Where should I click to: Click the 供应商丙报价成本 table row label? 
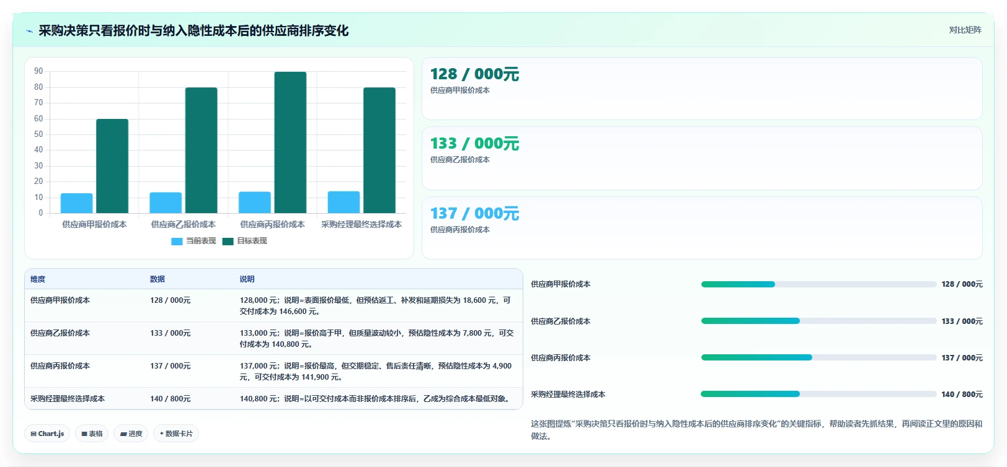[x=60, y=366]
